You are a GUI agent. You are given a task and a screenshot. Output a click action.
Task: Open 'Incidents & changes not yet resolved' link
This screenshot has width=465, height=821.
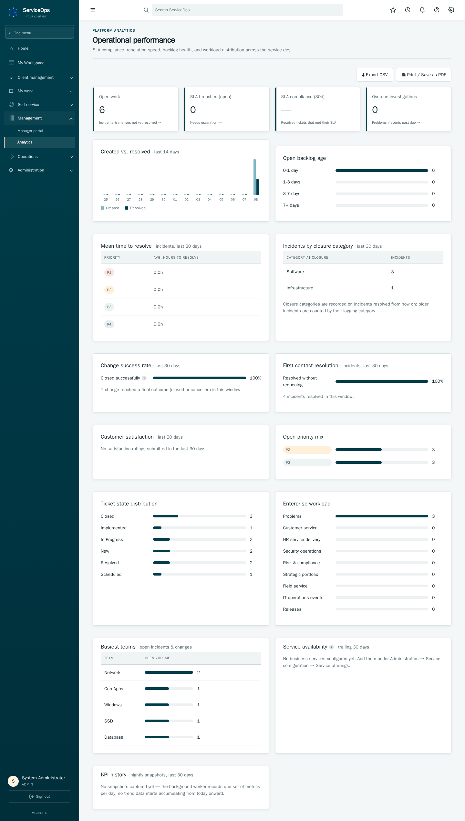tap(130, 123)
